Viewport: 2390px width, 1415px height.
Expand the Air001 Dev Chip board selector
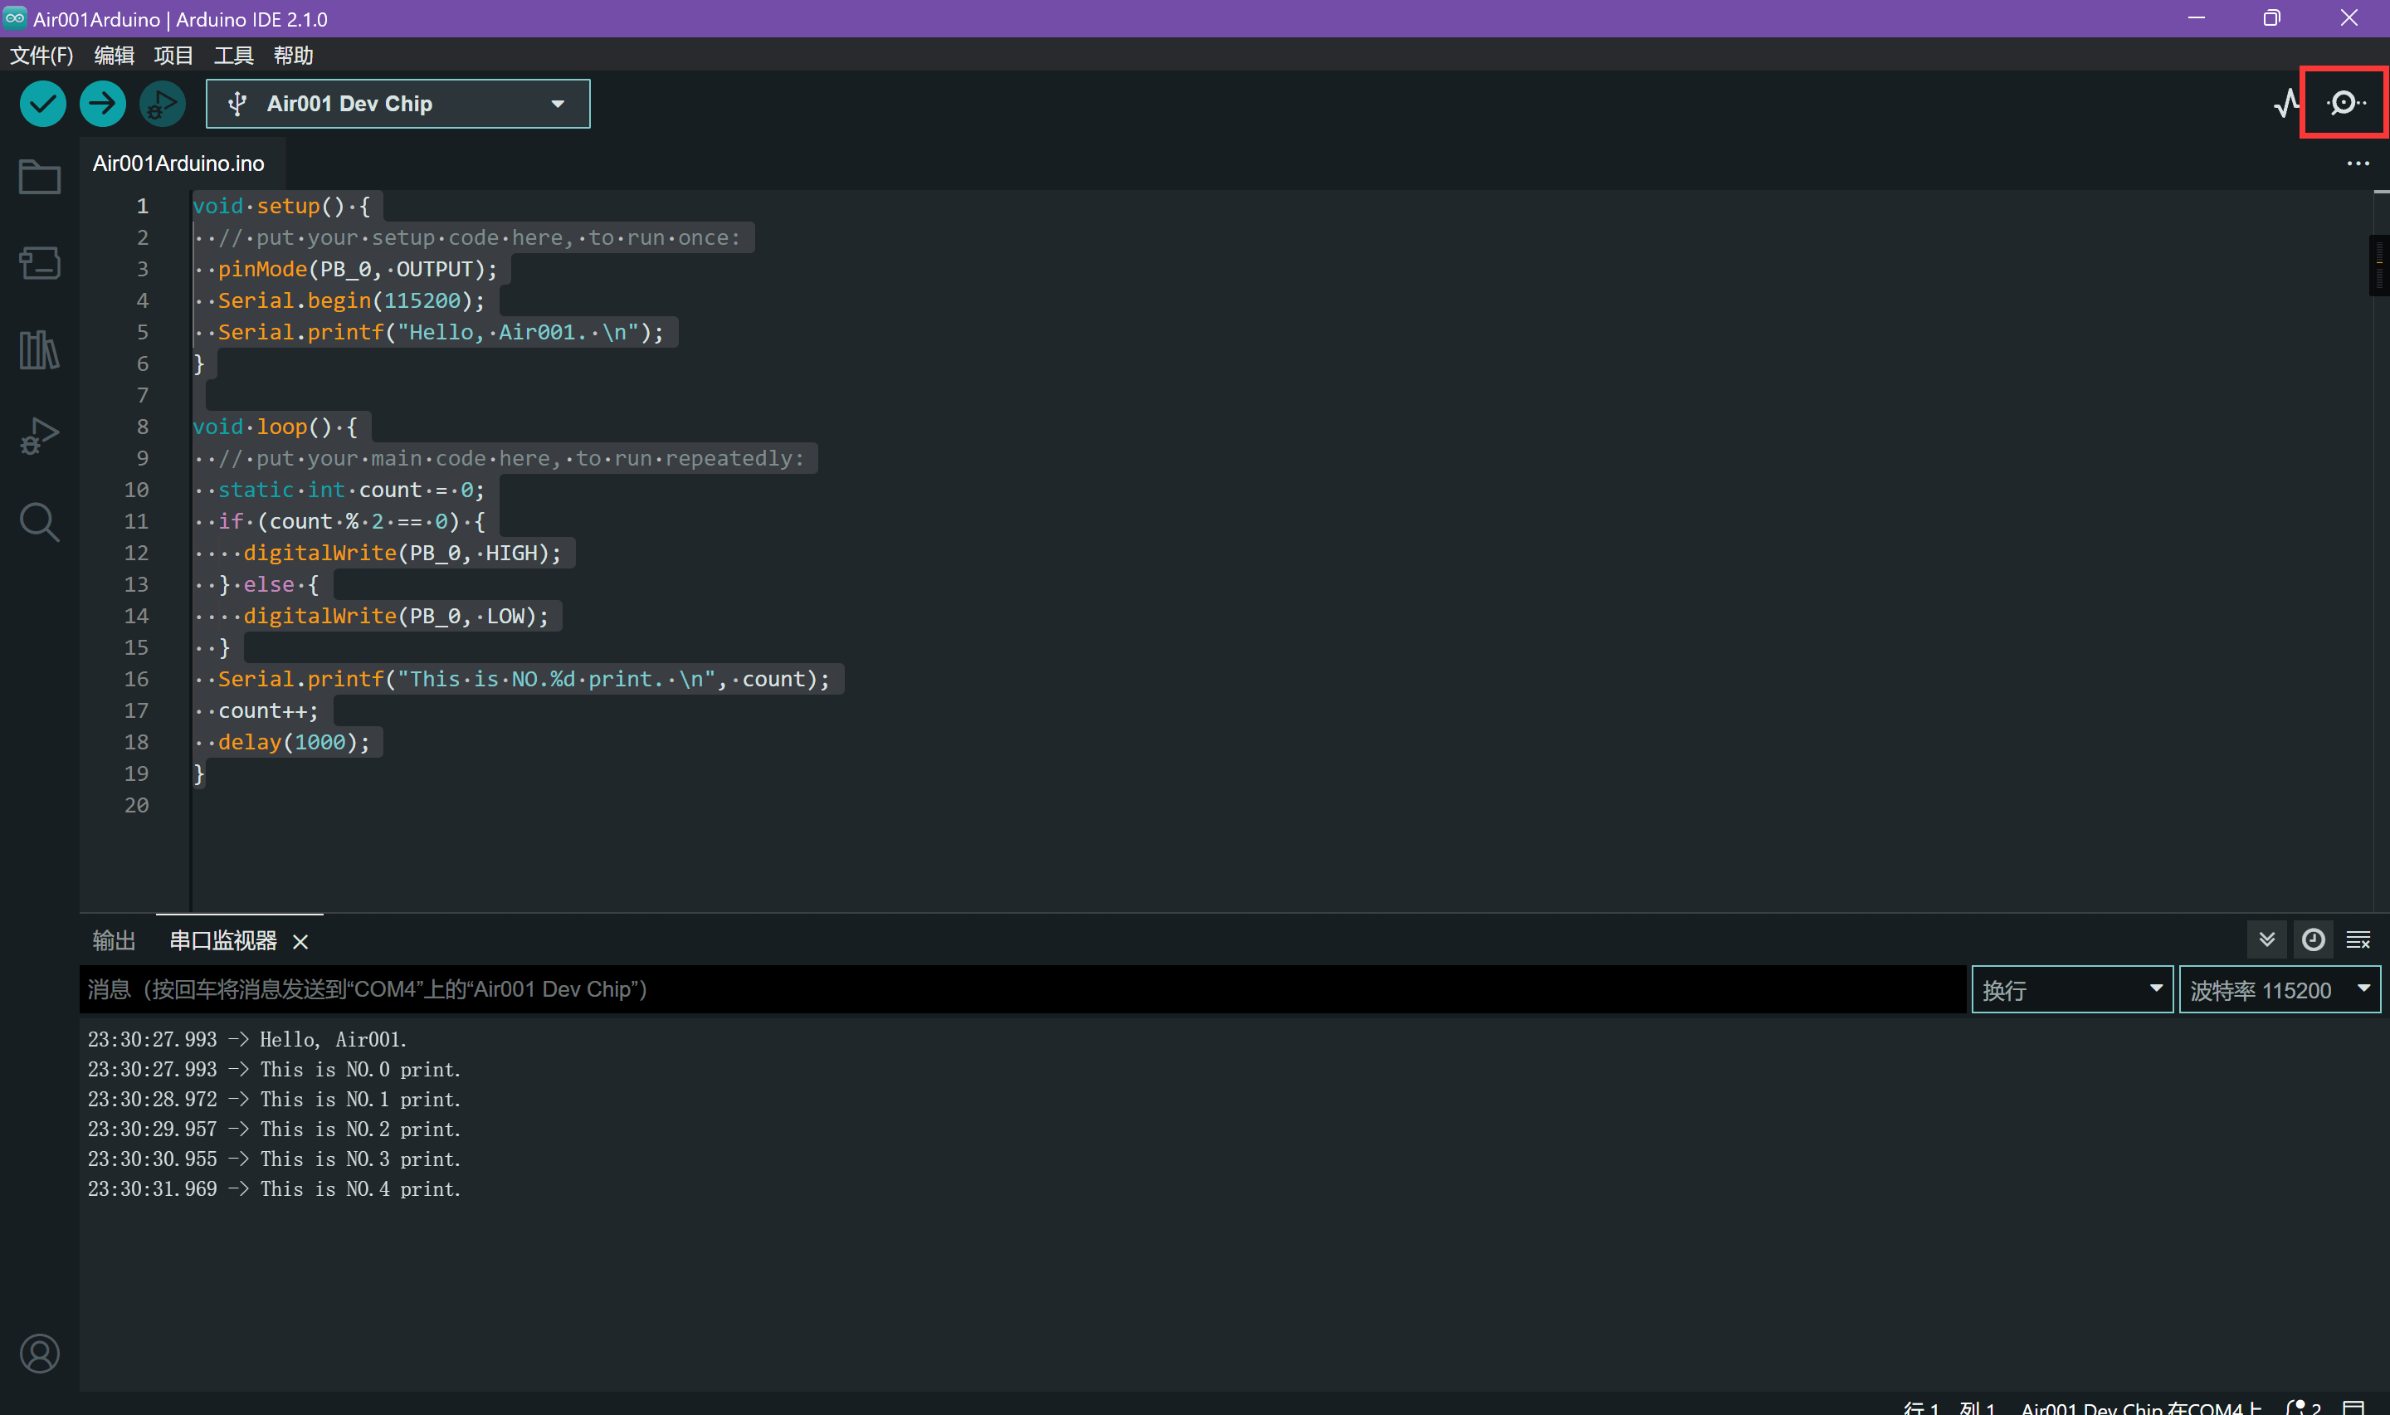coord(398,103)
